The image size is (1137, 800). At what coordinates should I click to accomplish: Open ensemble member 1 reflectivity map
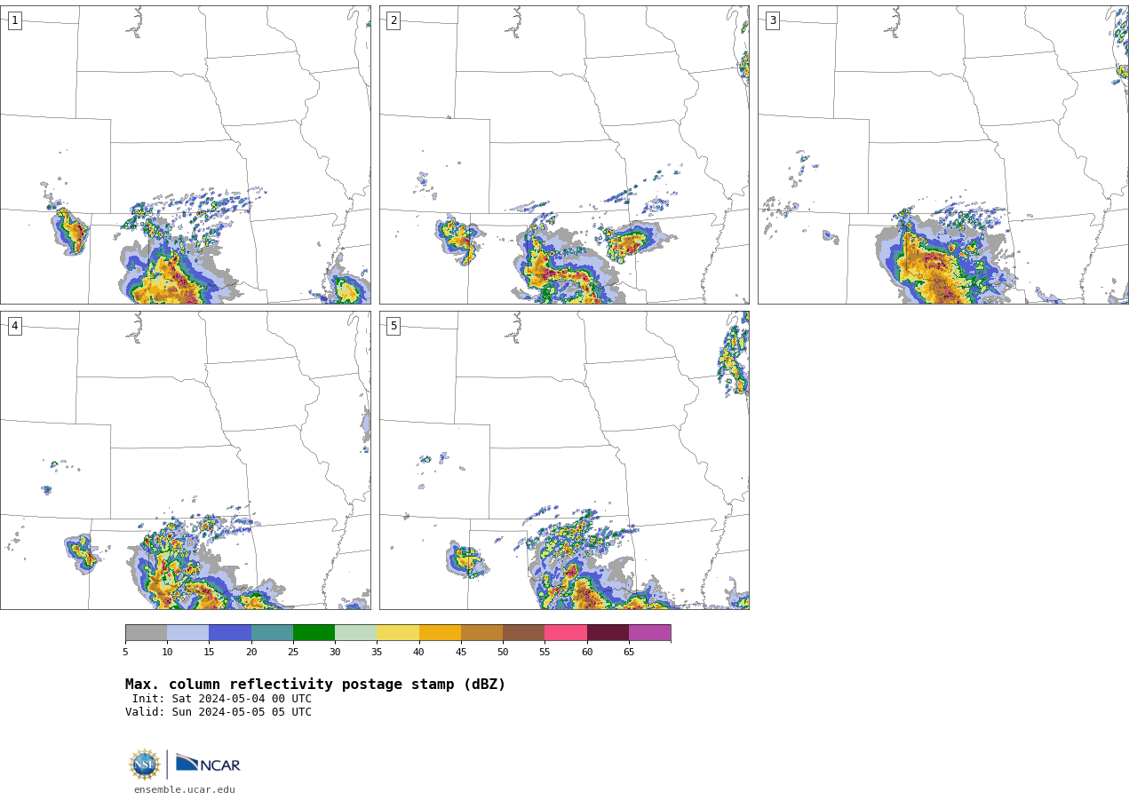pyautogui.click(x=186, y=155)
